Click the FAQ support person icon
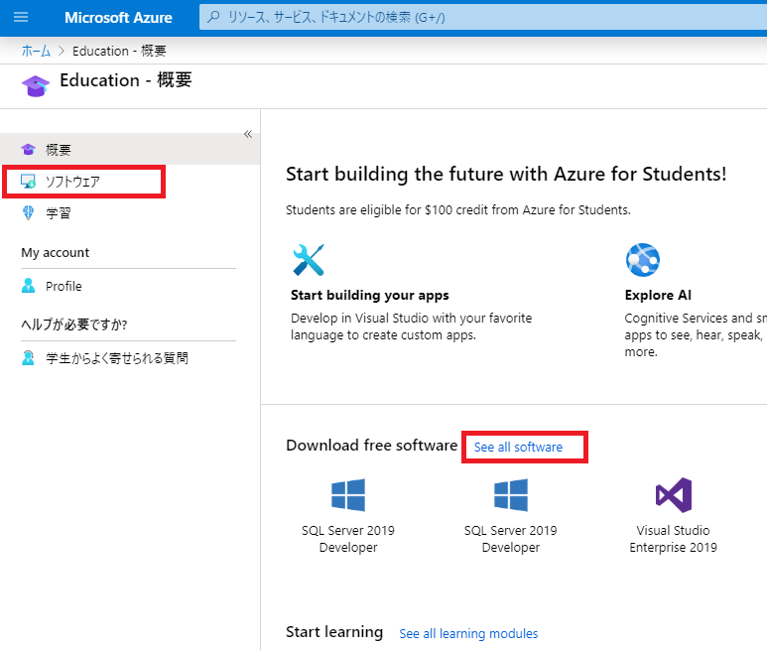This screenshot has height=650, width=767. point(29,358)
